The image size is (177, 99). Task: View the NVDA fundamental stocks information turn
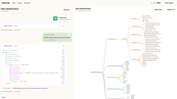tap(57, 37)
